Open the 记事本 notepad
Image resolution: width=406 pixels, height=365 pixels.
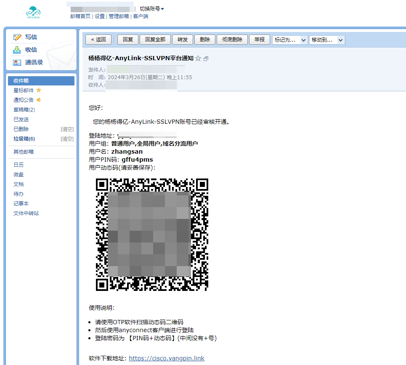pos(21,204)
